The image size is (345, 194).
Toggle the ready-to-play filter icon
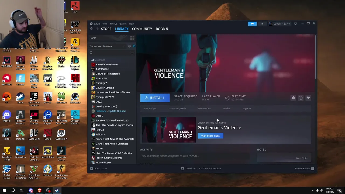tap(134, 46)
